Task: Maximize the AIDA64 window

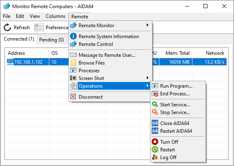Action: tap(205, 6)
